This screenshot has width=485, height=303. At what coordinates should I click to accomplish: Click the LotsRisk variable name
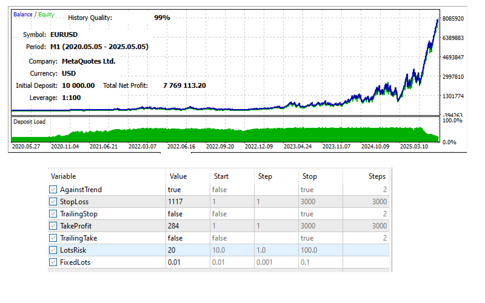coord(73,250)
